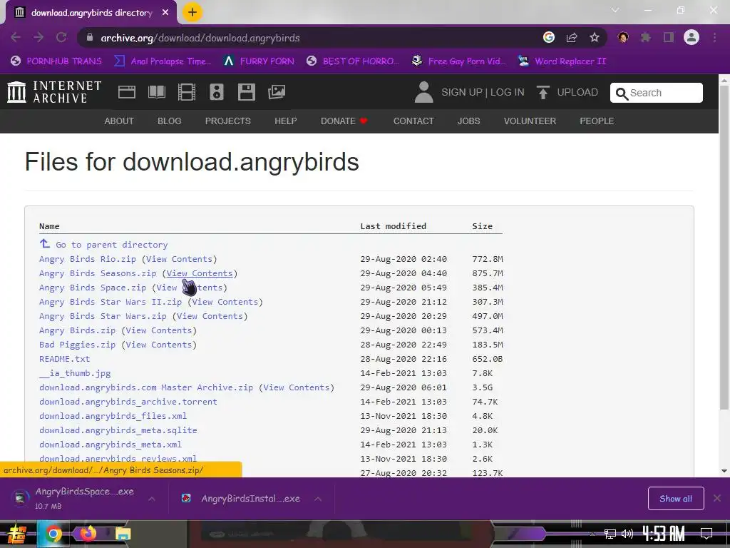Click the page vertical scrollbar down arrow
This screenshot has width=730, height=548.
point(724,471)
